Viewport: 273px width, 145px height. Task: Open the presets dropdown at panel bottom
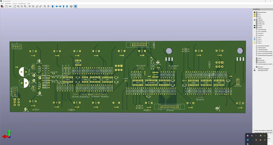click(x=270, y=138)
